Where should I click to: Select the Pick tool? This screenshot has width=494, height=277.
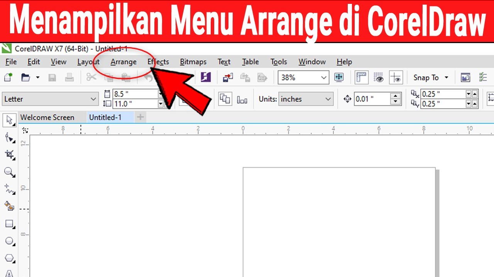click(9, 120)
